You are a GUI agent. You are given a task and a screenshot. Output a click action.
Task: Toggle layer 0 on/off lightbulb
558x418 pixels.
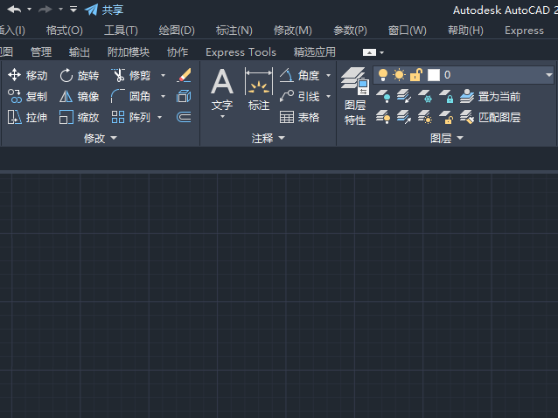(383, 75)
